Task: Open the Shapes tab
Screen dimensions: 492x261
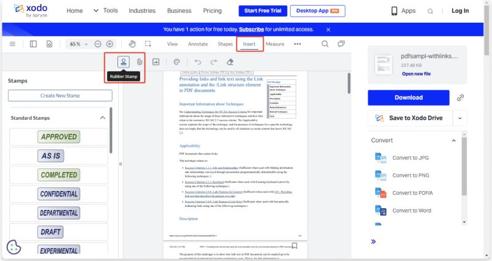Action: tap(225, 44)
